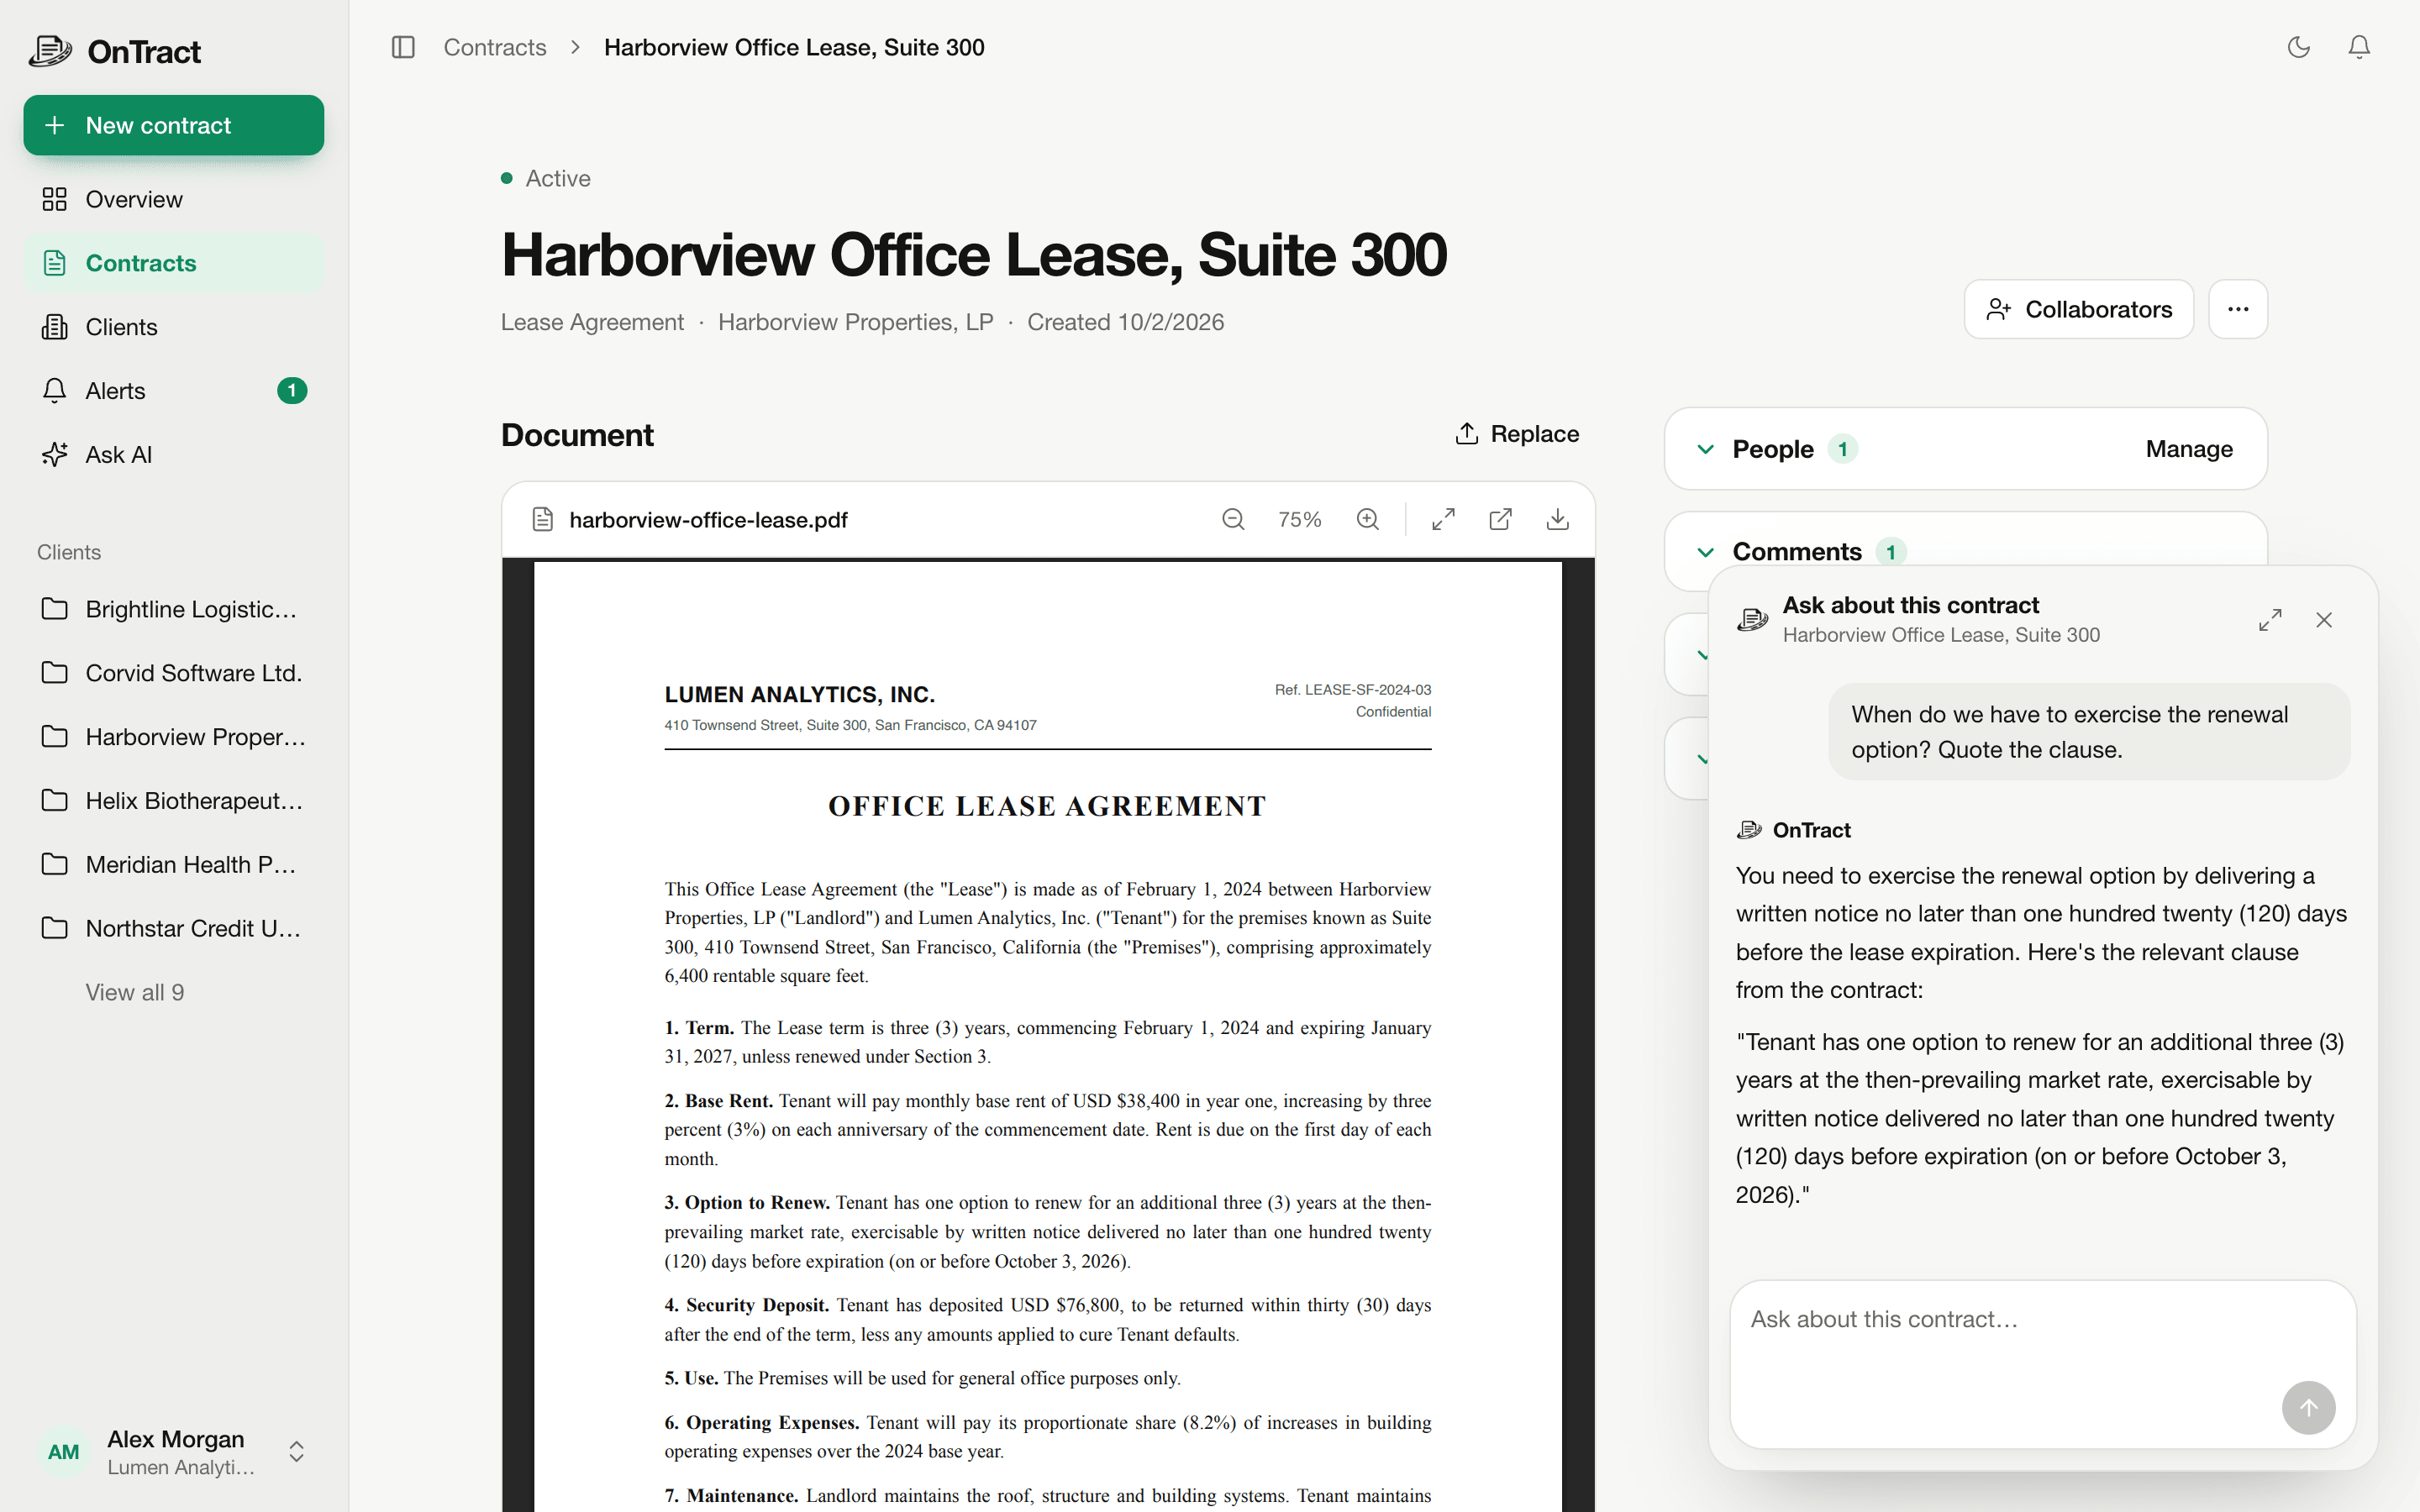
Task: Collapse the People section chevron
Action: pyautogui.click(x=1706, y=449)
